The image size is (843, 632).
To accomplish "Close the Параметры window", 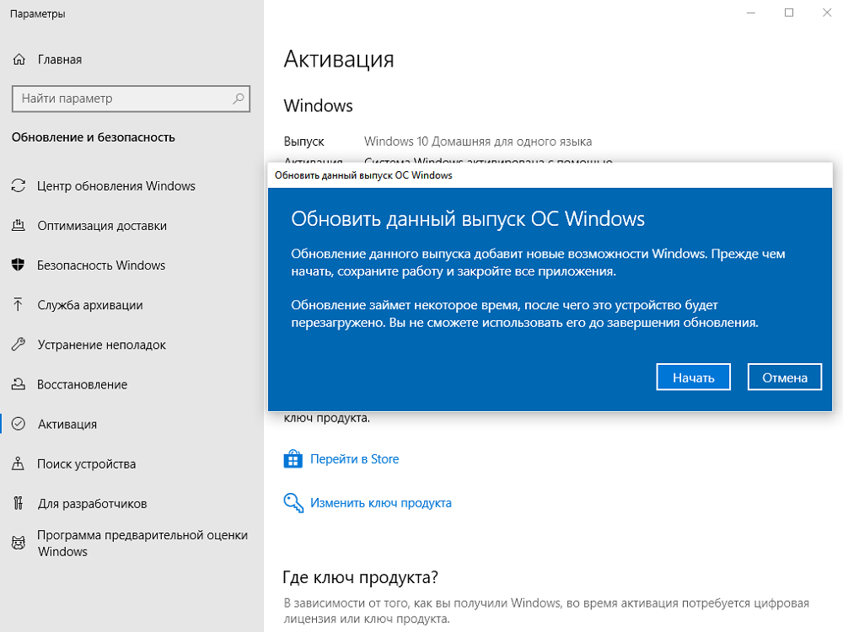I will [827, 13].
